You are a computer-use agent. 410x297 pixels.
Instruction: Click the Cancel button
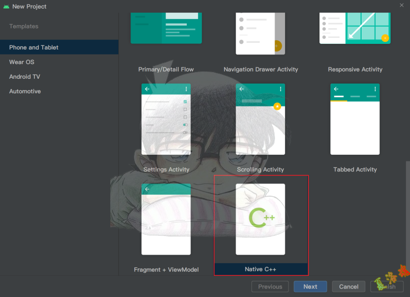[349, 286]
